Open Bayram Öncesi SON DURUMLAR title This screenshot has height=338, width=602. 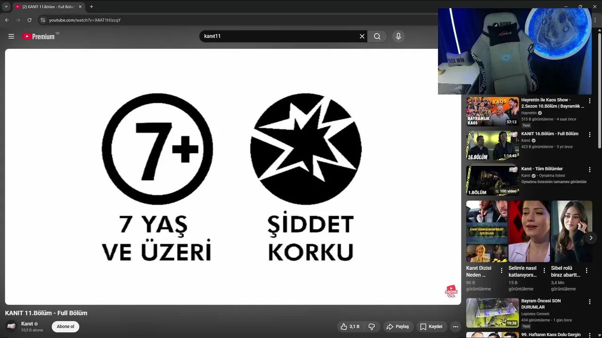coord(541,304)
